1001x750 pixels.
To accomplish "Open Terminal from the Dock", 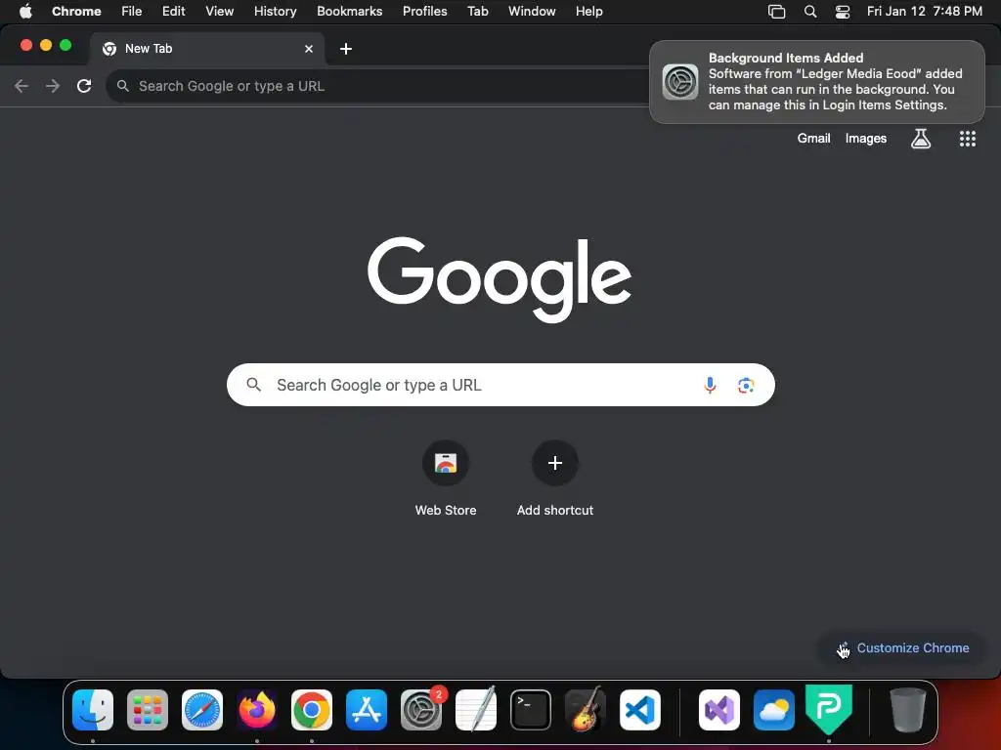I will (x=531, y=710).
